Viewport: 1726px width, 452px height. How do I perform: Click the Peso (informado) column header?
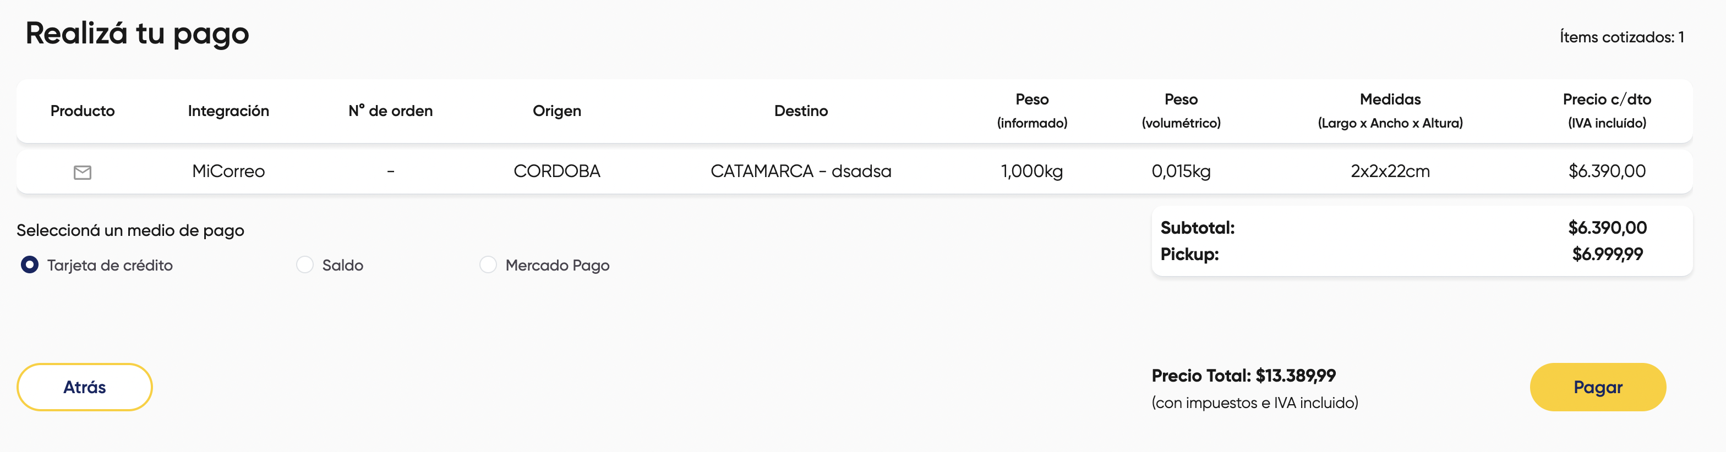[x=1032, y=111]
